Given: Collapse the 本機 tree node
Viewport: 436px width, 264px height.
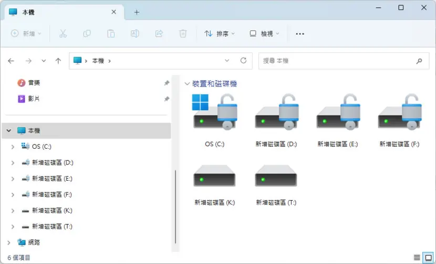Looking at the screenshot, I should pyautogui.click(x=9, y=130).
